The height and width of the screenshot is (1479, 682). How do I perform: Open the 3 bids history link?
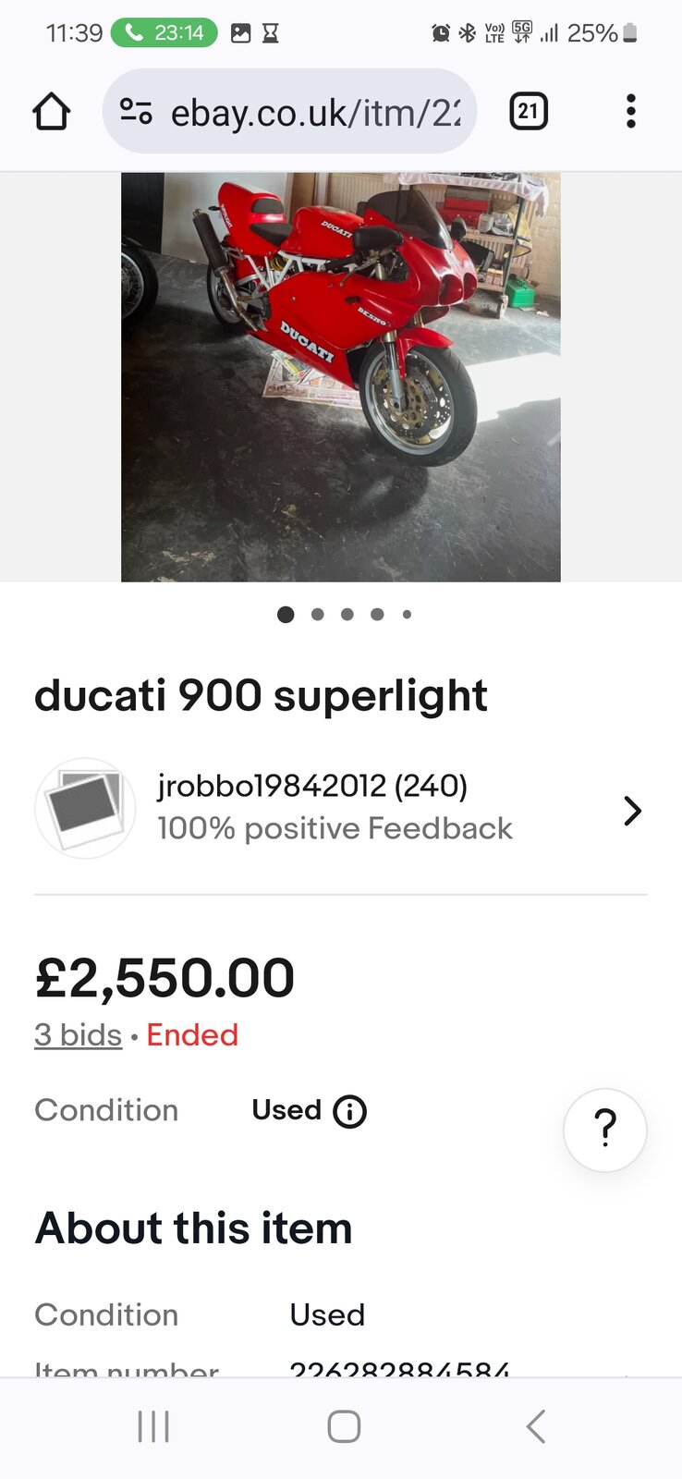pyautogui.click(x=79, y=1034)
